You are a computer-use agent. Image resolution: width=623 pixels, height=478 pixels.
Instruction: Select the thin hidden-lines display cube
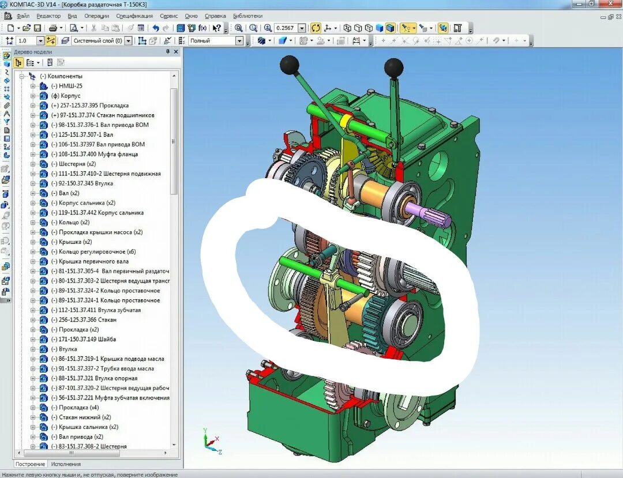(369, 28)
